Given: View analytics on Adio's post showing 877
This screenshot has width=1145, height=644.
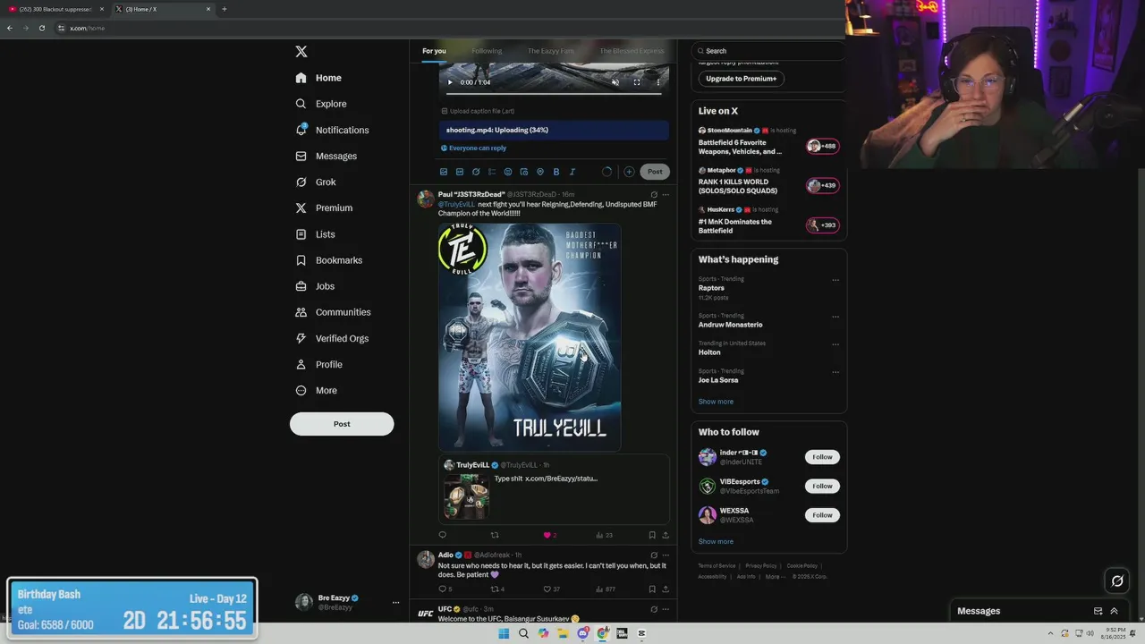Looking at the screenshot, I should tap(606, 589).
